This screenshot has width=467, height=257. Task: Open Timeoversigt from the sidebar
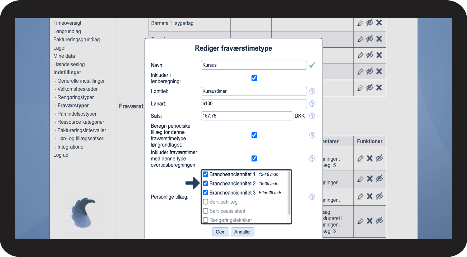click(67, 23)
